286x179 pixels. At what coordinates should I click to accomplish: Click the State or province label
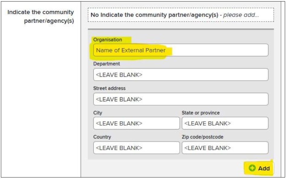pos(201,113)
